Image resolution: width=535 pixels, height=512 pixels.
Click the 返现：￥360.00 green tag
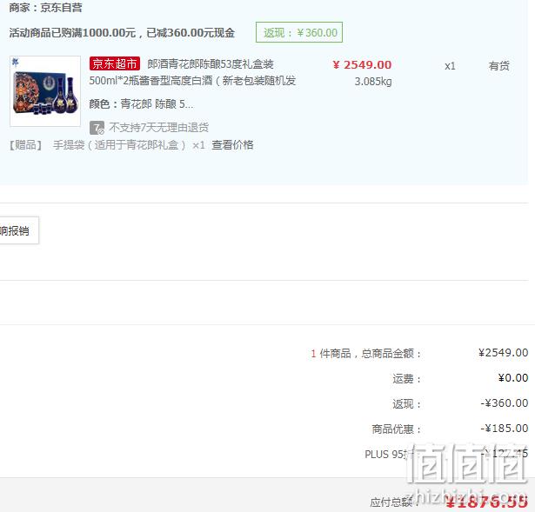pos(299,32)
